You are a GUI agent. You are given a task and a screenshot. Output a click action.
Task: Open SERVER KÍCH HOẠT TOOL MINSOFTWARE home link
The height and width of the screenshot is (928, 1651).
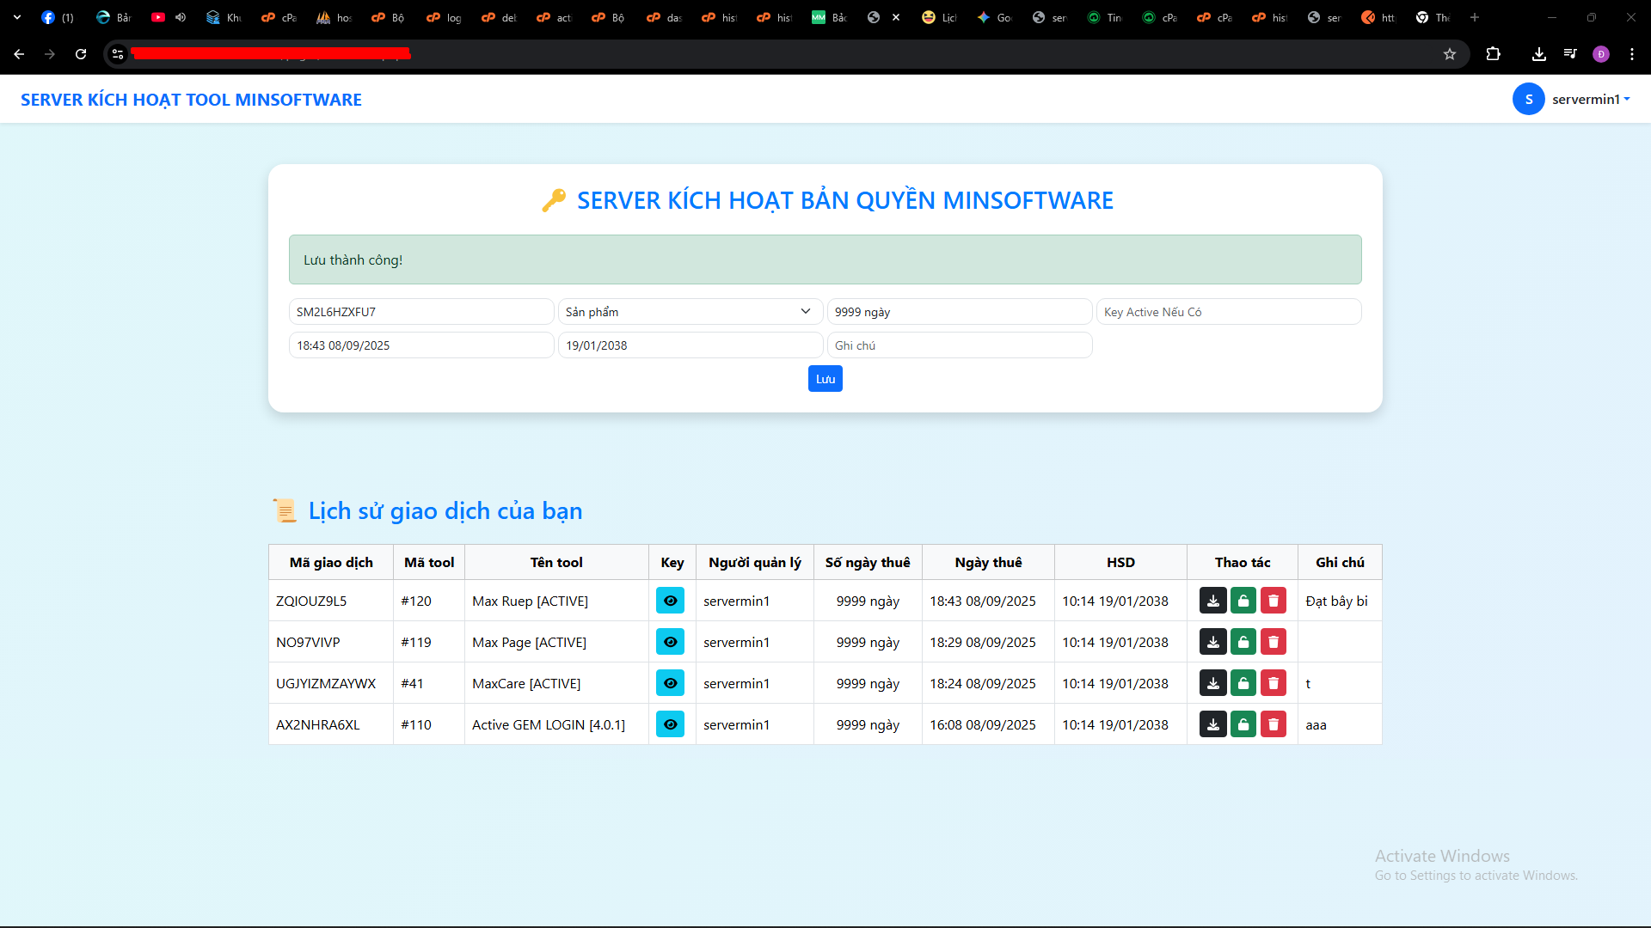191,100
